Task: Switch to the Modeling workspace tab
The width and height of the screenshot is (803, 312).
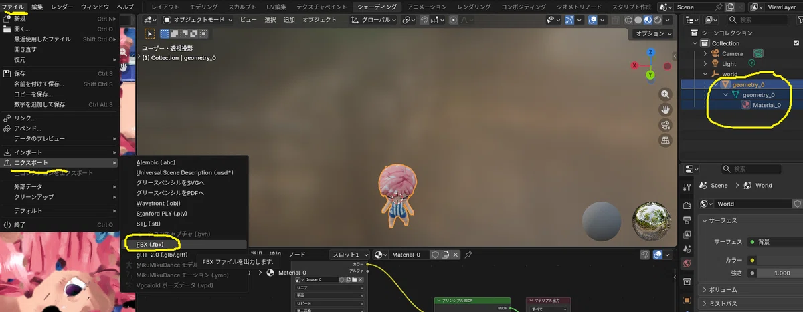Action: coord(202,7)
